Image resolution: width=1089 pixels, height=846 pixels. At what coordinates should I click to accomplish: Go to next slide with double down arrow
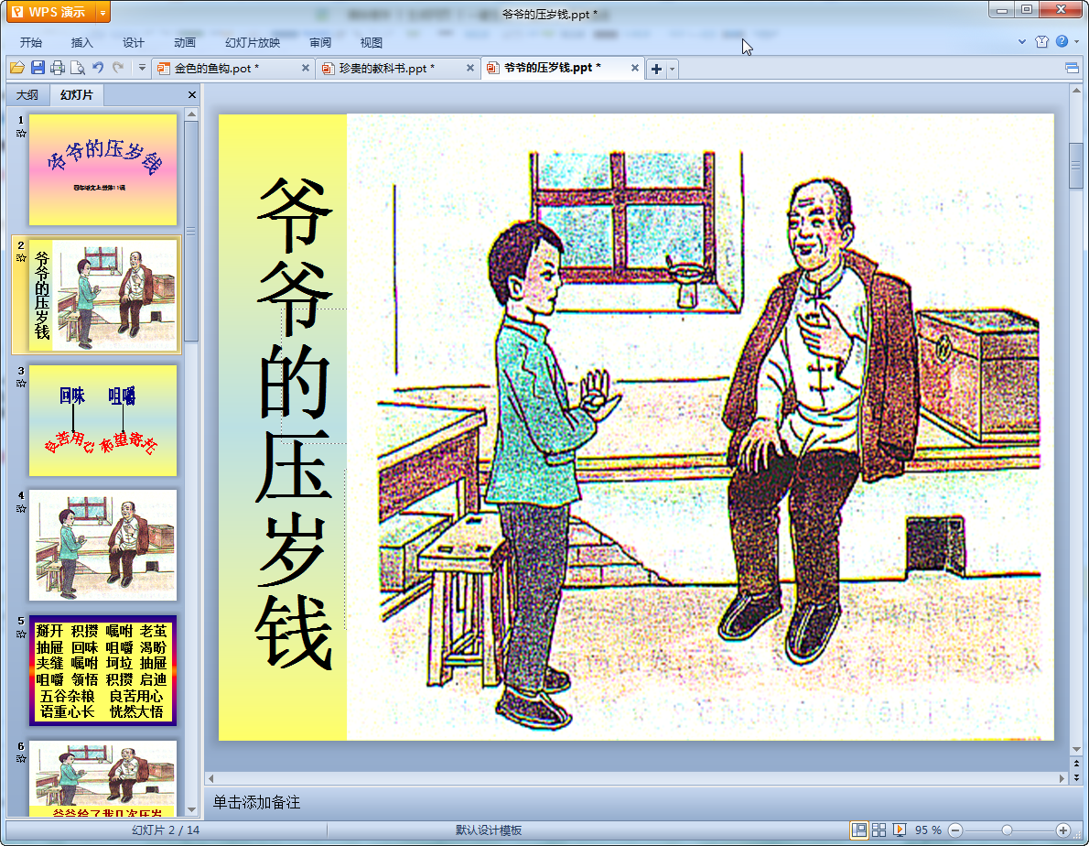1076,777
